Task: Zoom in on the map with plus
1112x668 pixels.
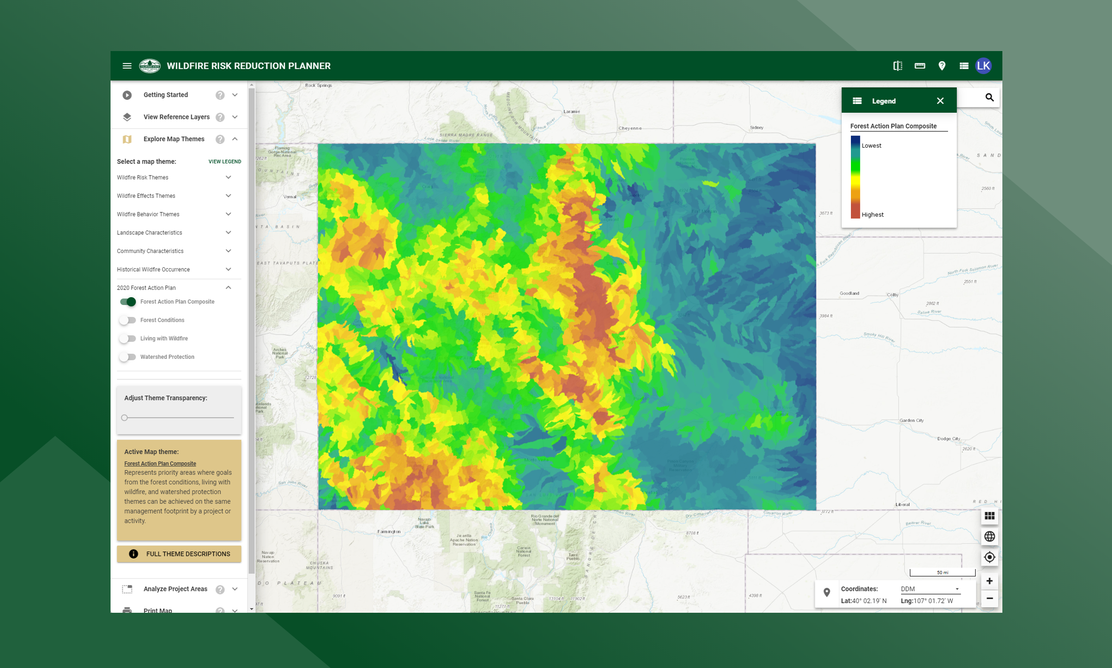Action: (989, 581)
